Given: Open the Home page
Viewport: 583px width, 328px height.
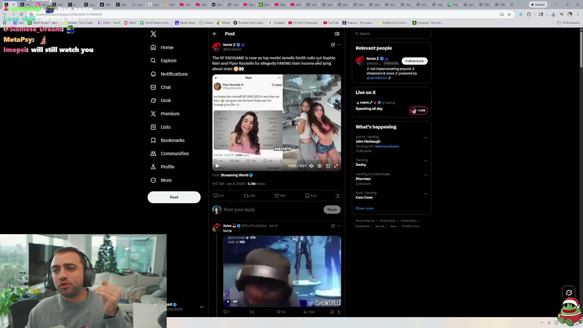Looking at the screenshot, I should point(162,47).
